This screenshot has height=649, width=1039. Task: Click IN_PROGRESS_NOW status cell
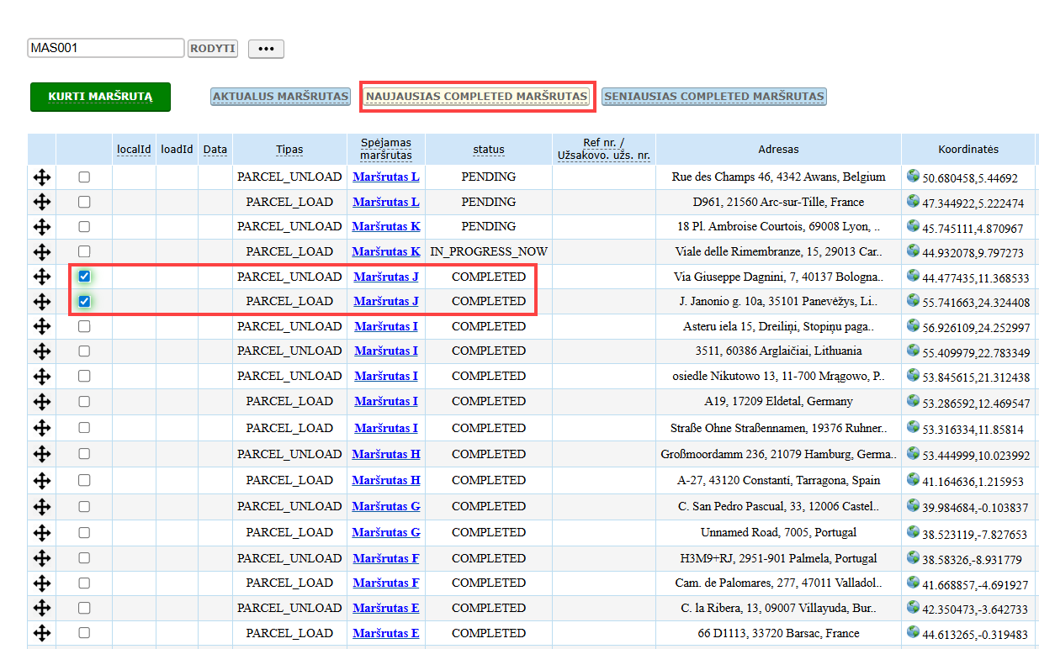489,251
